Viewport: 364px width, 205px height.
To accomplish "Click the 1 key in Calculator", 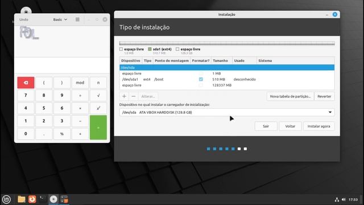I will pos(26,121).
